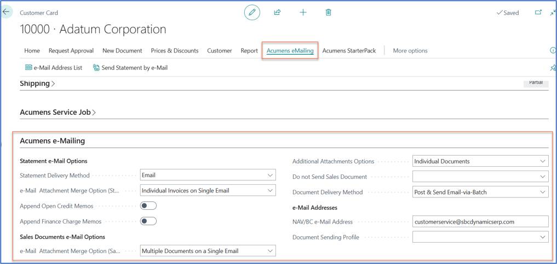The height and width of the screenshot is (264, 557).
Task: Expand the Shipping section
Action: click(x=37, y=84)
